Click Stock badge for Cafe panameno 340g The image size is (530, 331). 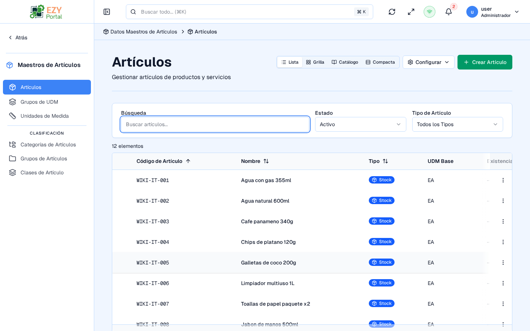click(382, 221)
